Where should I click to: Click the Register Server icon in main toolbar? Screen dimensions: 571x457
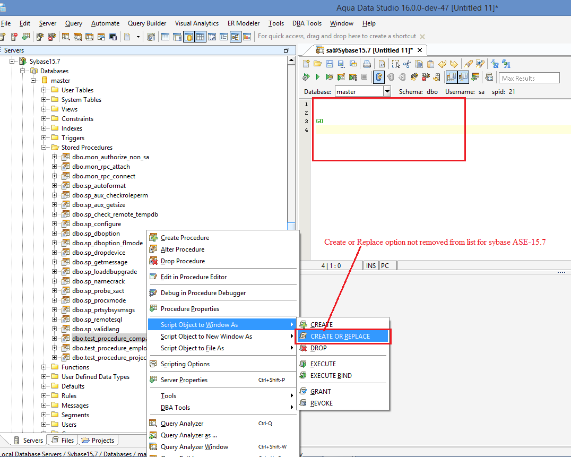[3, 37]
